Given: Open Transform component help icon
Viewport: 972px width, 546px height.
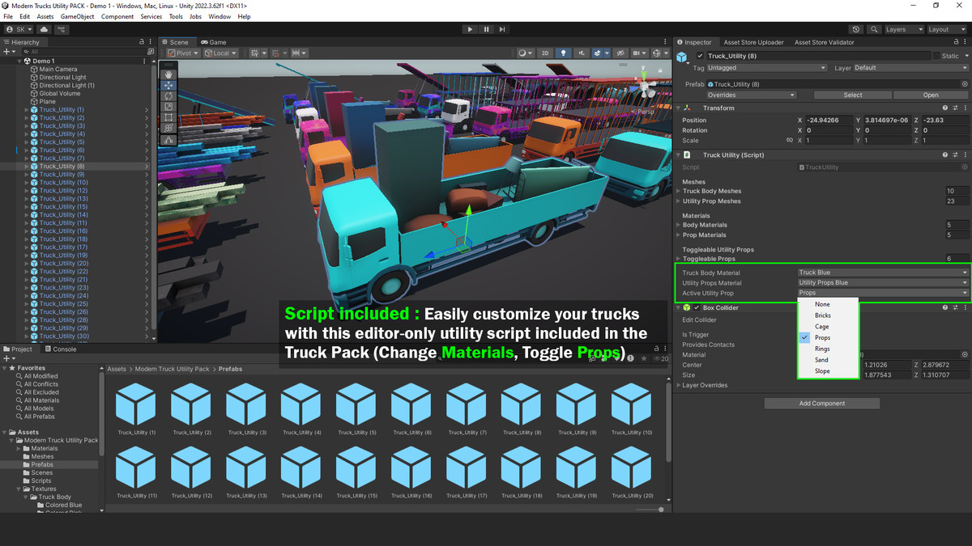Looking at the screenshot, I should [x=944, y=108].
